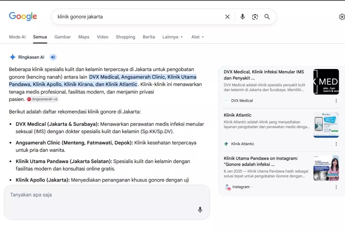
Task: Open the Klinik Atlantic result title
Action: pos(238,115)
